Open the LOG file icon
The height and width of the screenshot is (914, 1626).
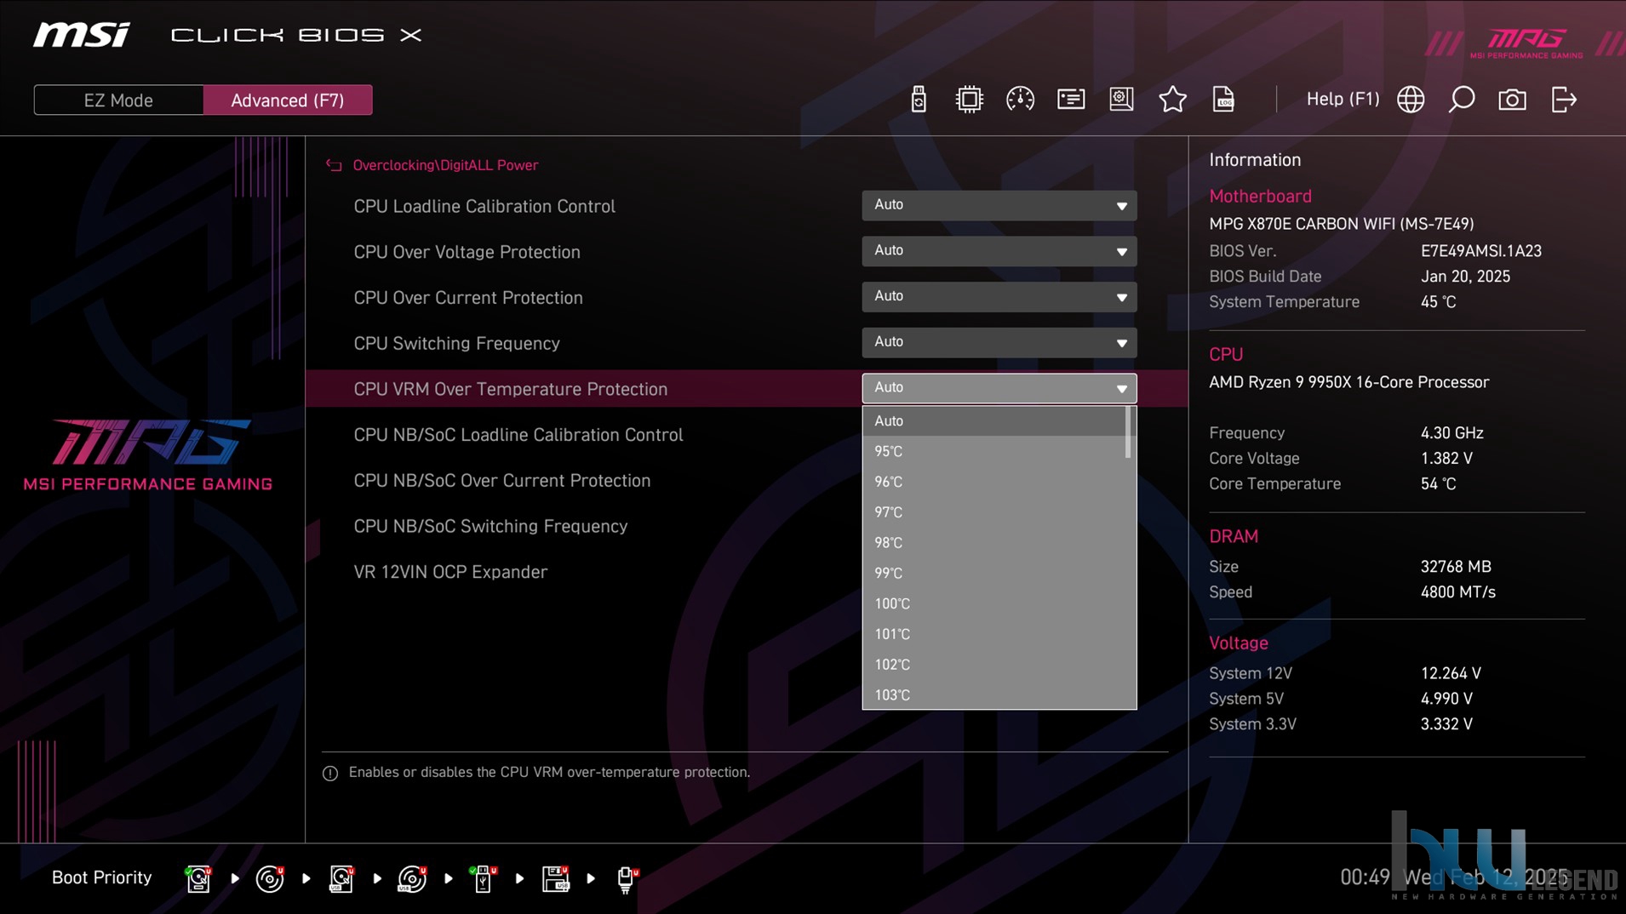point(1223,100)
